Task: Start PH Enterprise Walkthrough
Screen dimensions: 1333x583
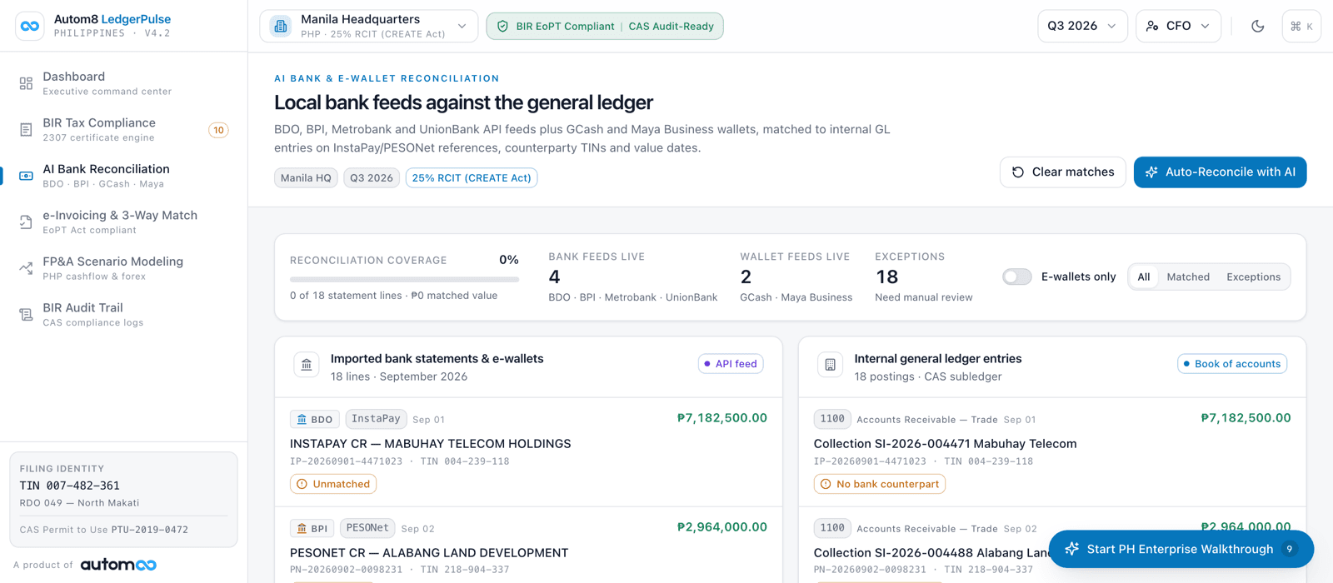Action: tap(1181, 549)
